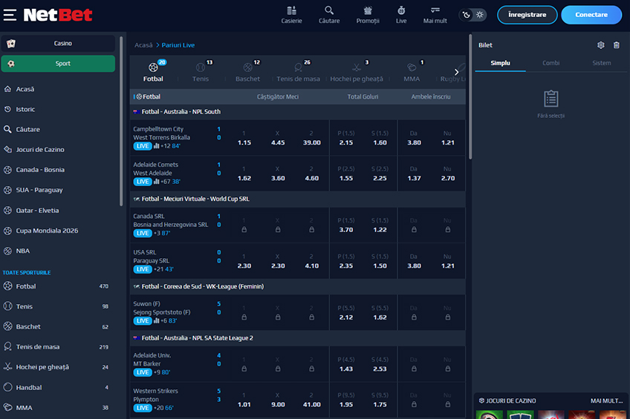The height and width of the screenshot is (419, 630).
Task: Open Jocuri de Cazino sidebar item
Action: pyautogui.click(x=40, y=150)
